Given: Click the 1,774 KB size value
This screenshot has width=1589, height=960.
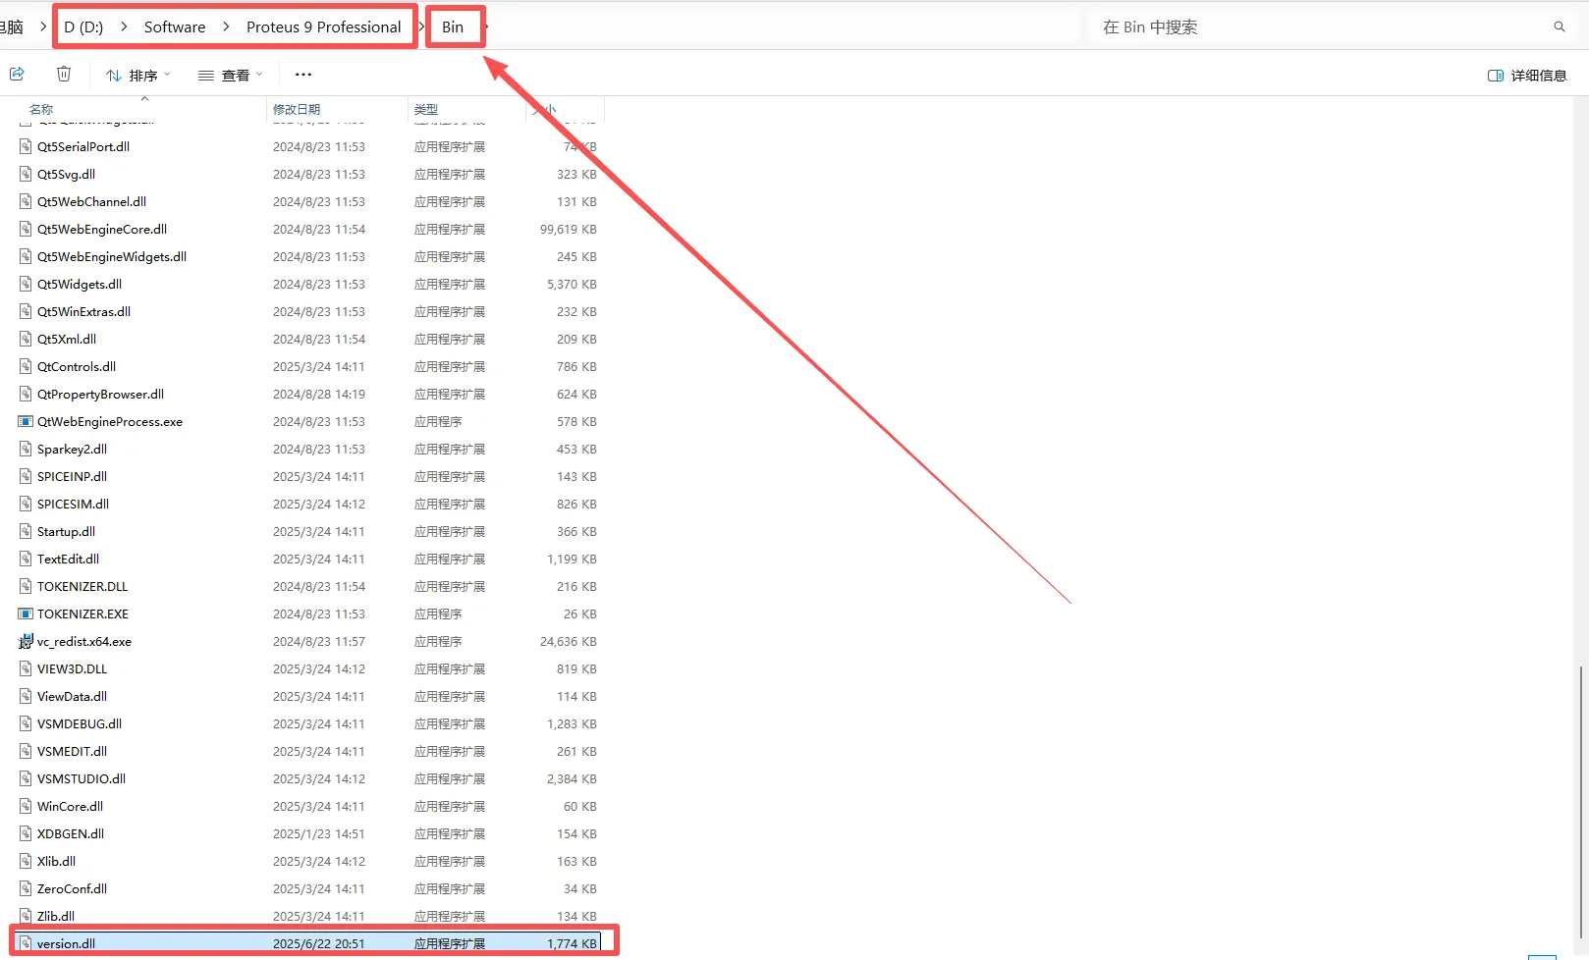Looking at the screenshot, I should pyautogui.click(x=572, y=943).
